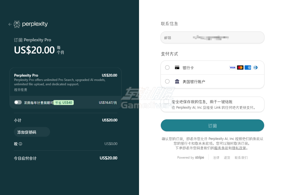Select the 美国银行账户 radio button

tap(167, 81)
